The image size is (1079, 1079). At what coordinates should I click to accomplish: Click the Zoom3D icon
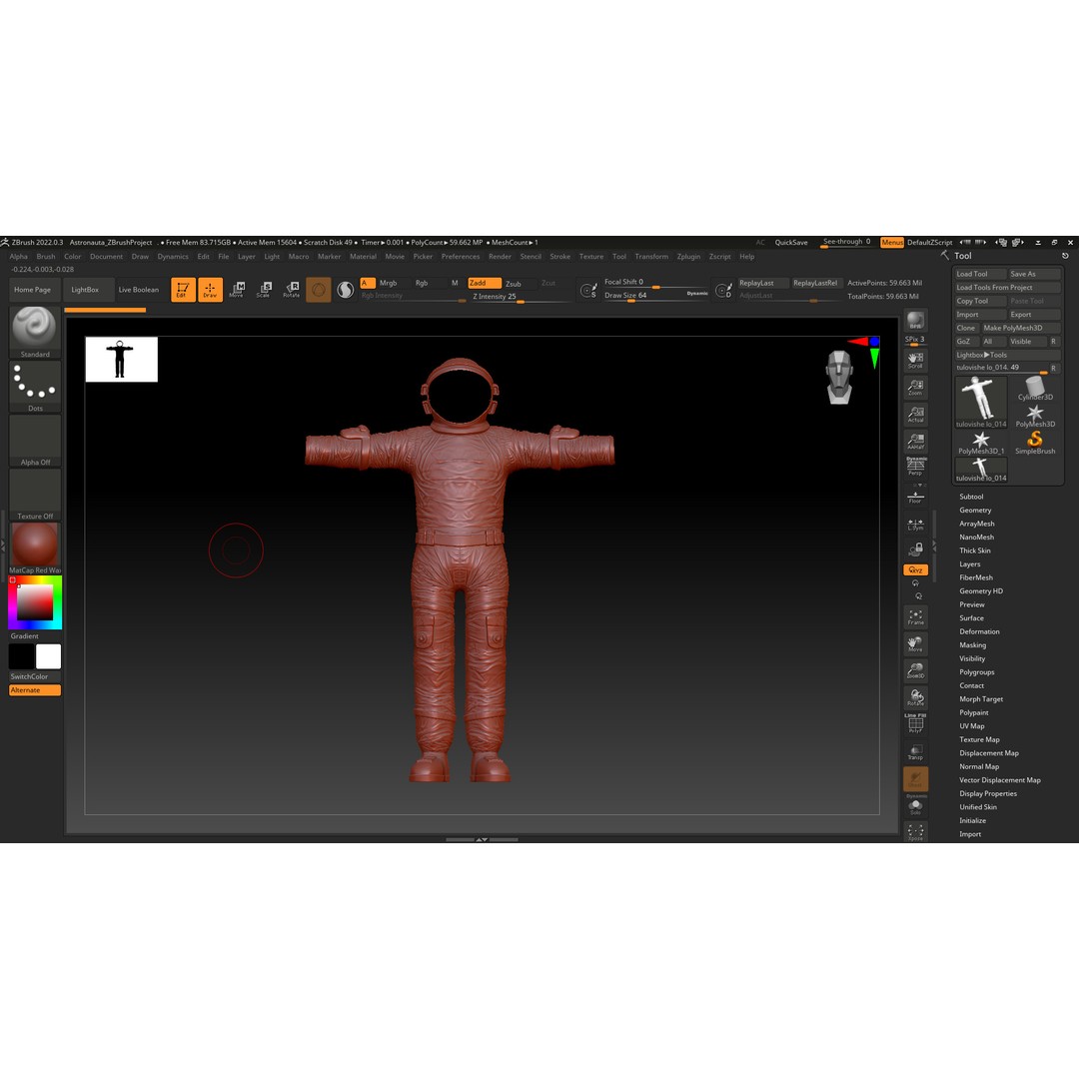point(915,670)
